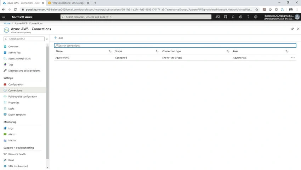Open portal settings gear
The height and width of the screenshot is (170, 301).
tap(240, 17)
